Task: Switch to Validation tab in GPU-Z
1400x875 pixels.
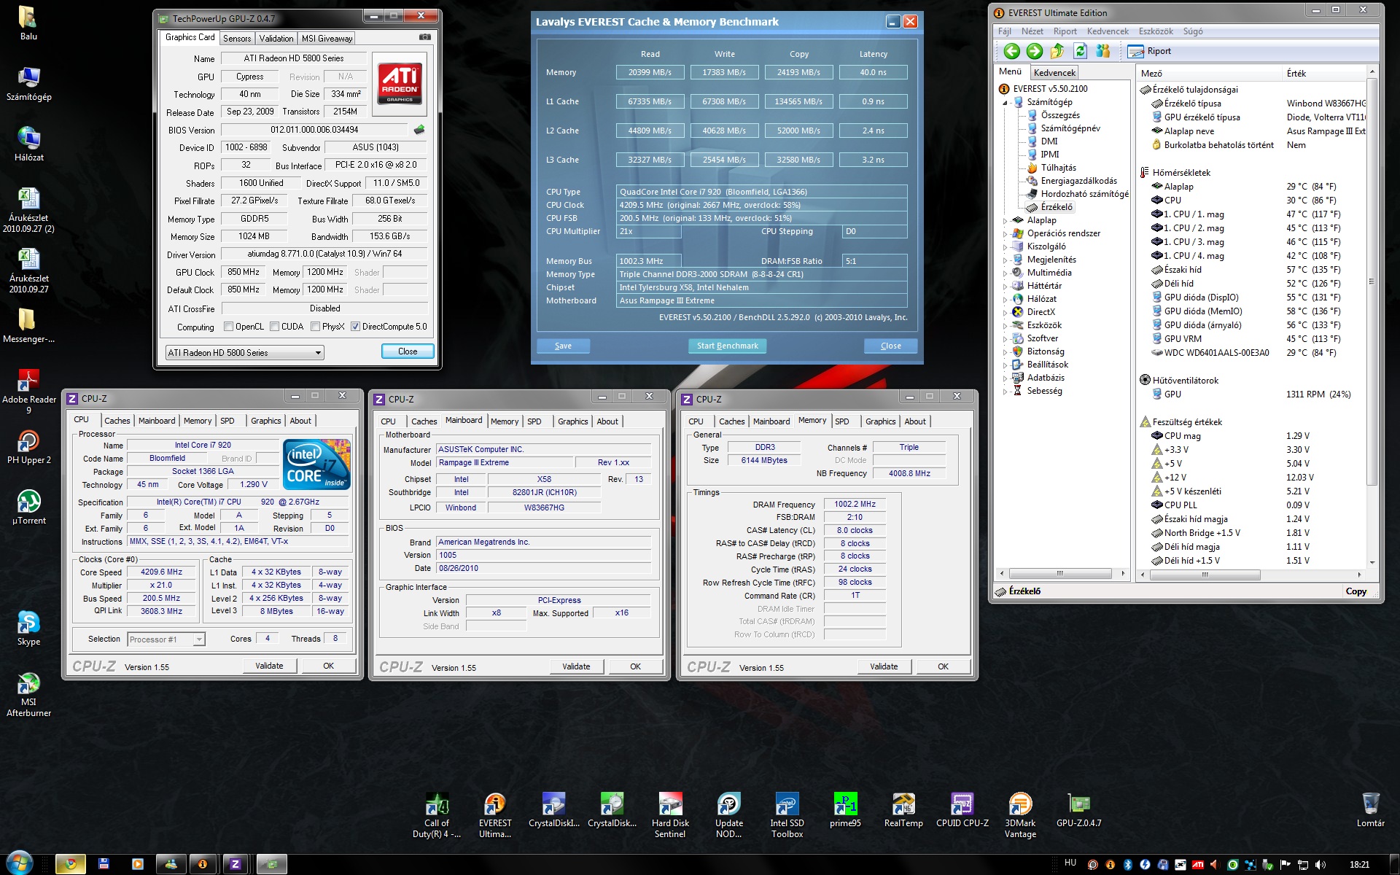Action: pyautogui.click(x=276, y=39)
